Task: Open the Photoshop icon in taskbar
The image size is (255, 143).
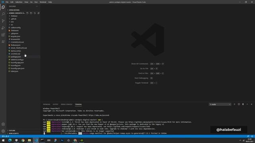Action: tap(62, 140)
